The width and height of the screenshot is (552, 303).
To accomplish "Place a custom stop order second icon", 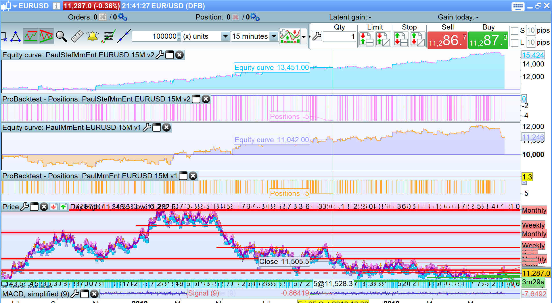I will pyautogui.click(x=417, y=40).
